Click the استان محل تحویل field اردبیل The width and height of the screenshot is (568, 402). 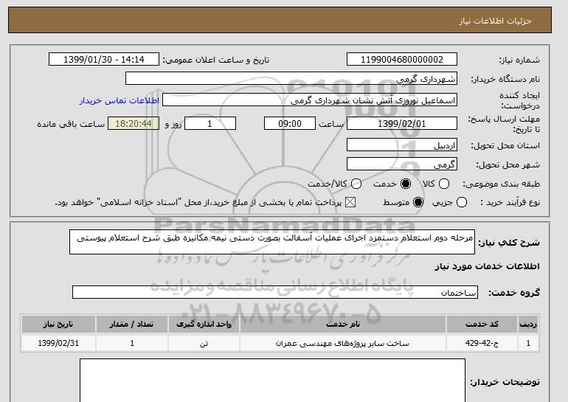click(x=402, y=145)
